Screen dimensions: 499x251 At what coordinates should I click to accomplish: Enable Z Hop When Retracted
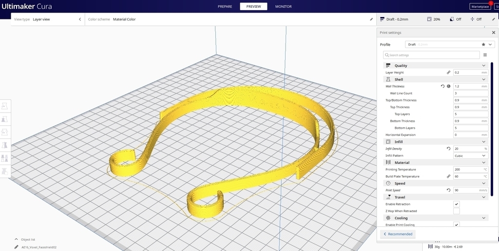pyautogui.click(x=456, y=211)
